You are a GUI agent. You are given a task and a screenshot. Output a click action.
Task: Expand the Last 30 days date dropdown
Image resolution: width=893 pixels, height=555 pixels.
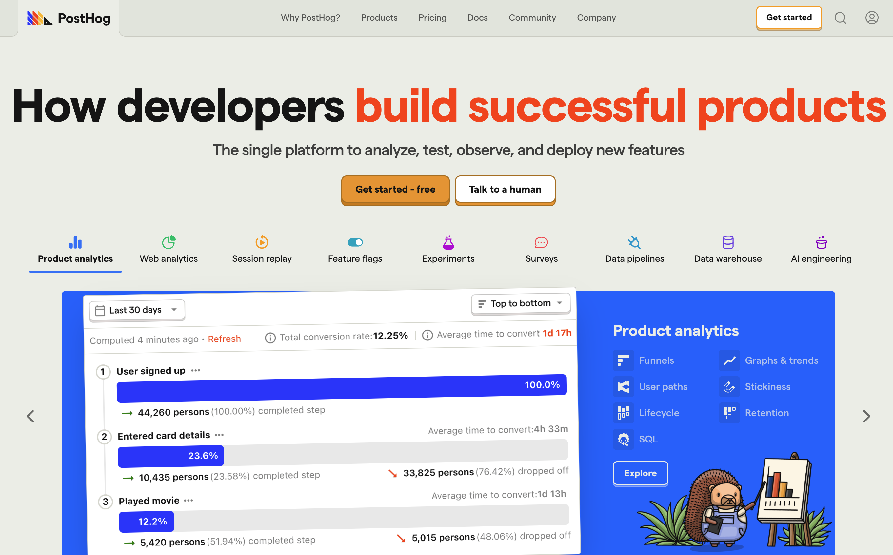pyautogui.click(x=137, y=309)
